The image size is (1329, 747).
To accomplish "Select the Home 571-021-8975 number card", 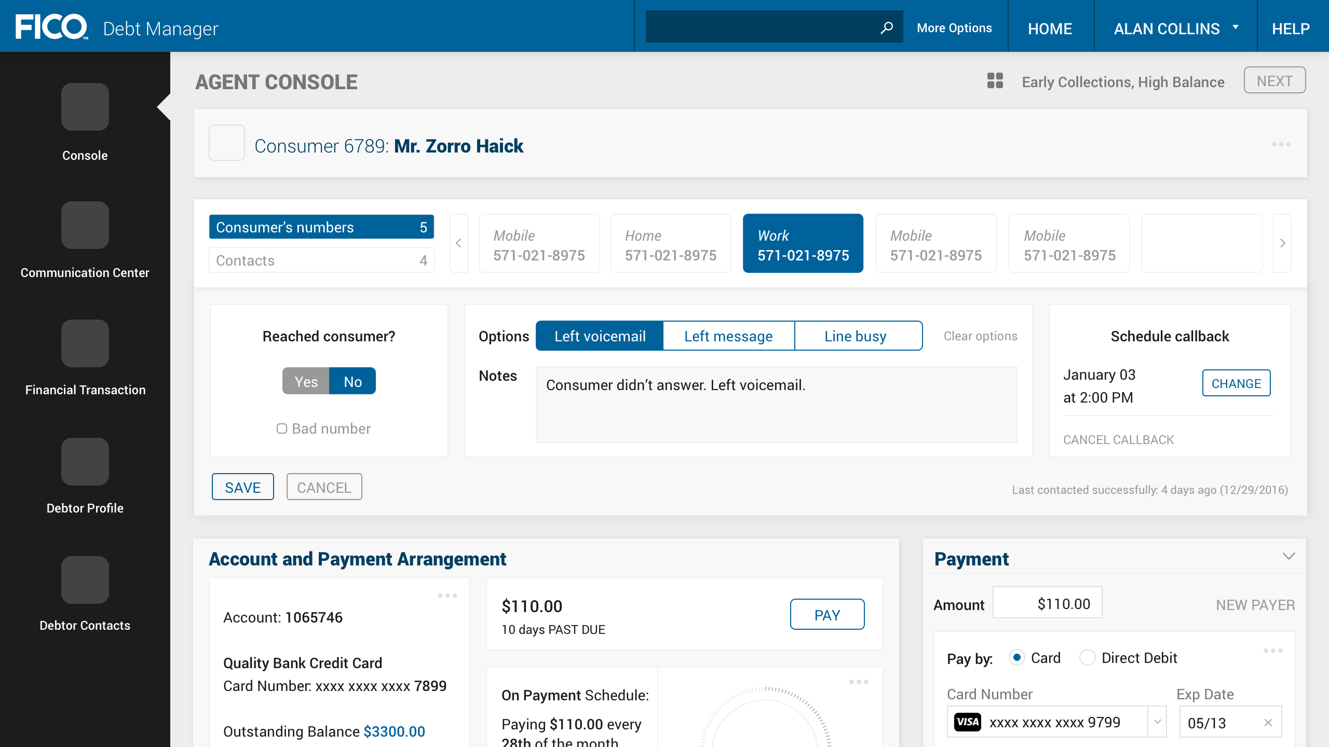I will 671,243.
